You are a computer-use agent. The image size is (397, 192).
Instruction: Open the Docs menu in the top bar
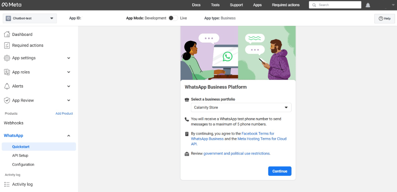196,5
